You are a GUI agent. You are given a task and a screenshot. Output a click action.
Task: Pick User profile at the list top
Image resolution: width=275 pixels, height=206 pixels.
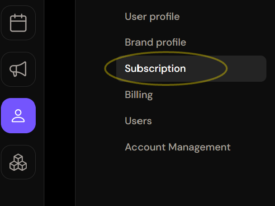tap(152, 17)
